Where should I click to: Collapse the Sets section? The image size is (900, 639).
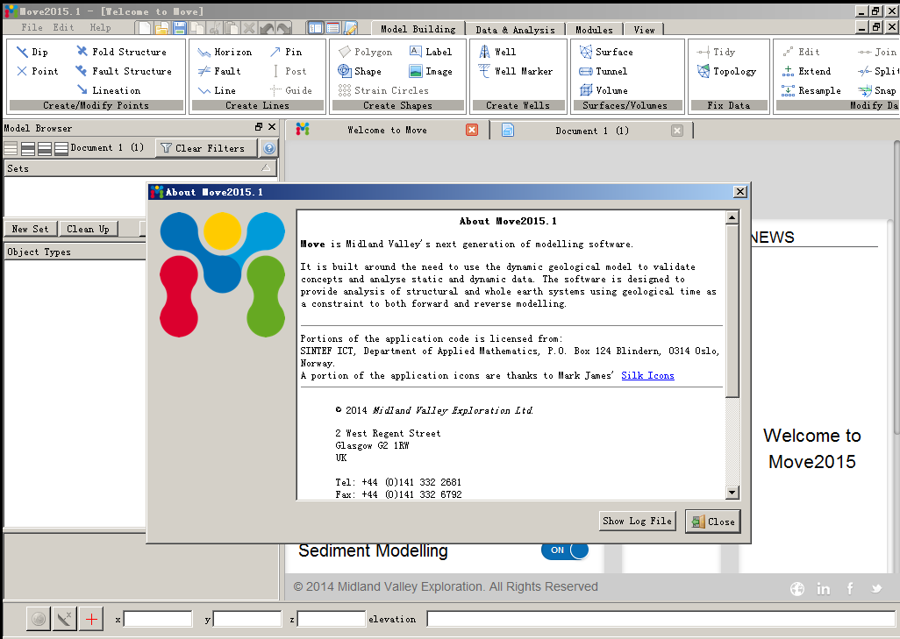266,168
